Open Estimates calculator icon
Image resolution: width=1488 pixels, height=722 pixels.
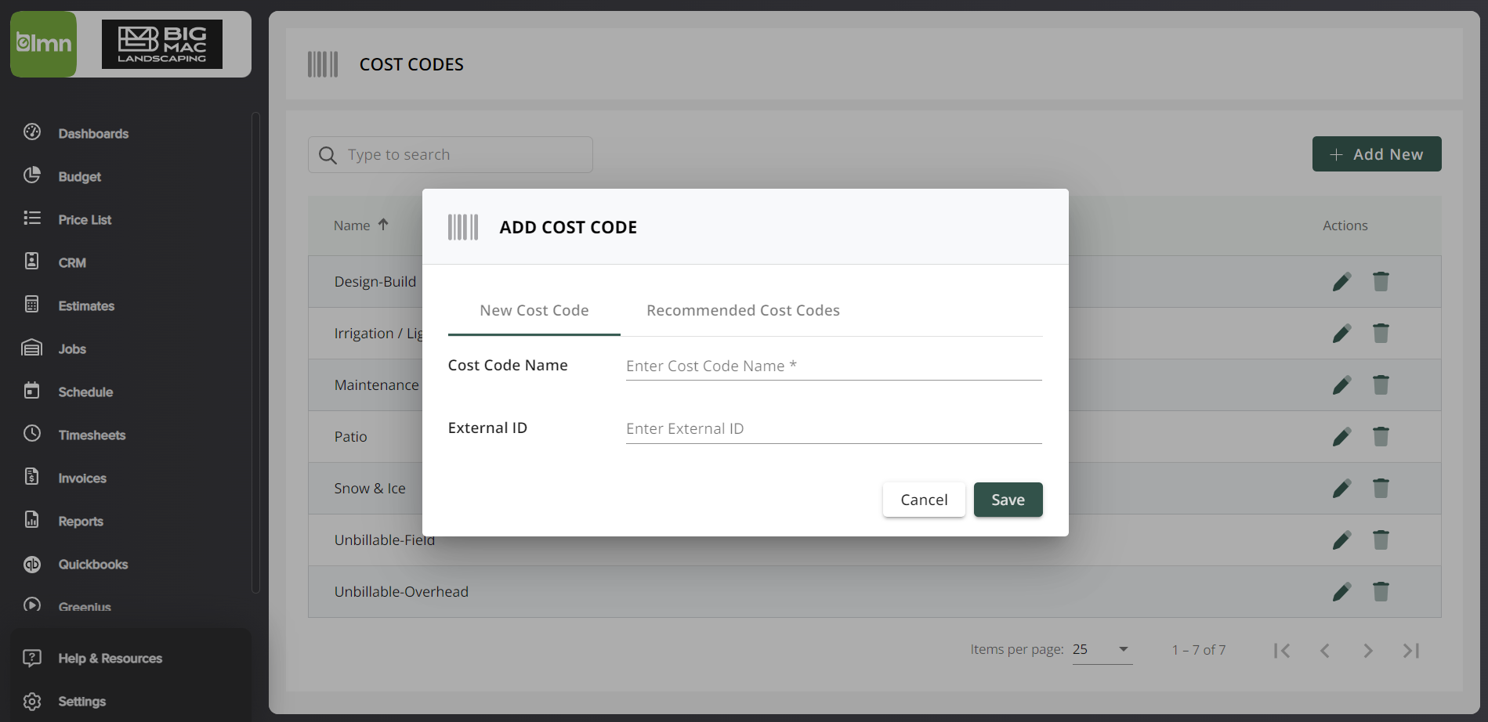pyautogui.click(x=32, y=305)
